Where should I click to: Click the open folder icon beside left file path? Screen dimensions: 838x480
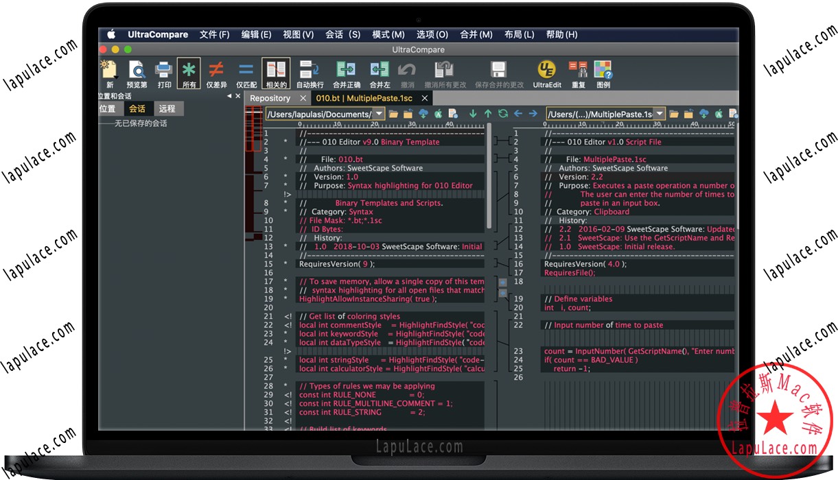tap(393, 114)
